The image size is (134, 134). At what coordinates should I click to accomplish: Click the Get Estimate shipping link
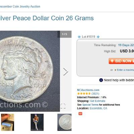click(x=97, y=101)
